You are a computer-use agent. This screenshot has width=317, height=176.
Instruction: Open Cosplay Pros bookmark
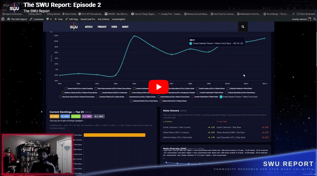point(169,14)
